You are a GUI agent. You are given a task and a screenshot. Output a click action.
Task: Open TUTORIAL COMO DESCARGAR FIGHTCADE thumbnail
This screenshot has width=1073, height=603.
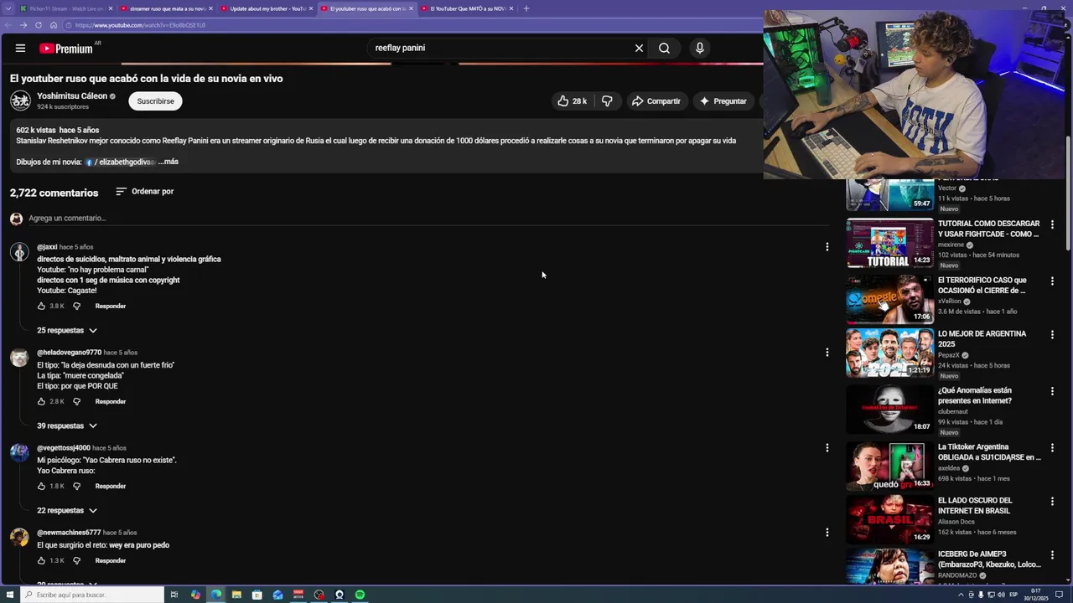pyautogui.click(x=889, y=243)
